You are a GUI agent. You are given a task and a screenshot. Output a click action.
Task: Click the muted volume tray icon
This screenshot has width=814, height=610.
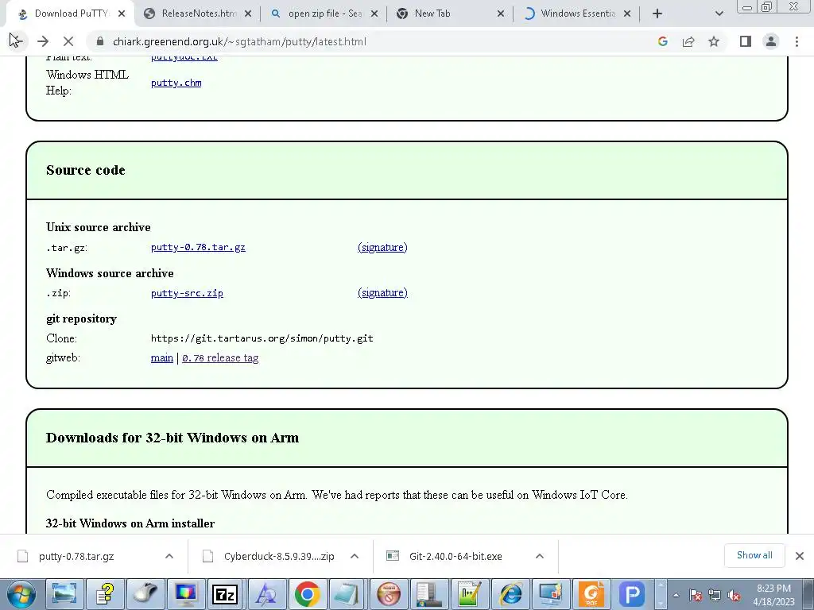pos(734,596)
